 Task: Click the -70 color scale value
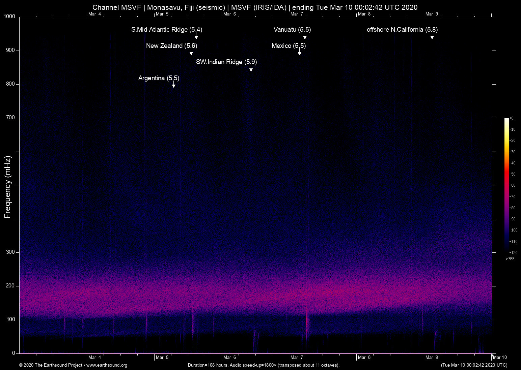point(513,196)
